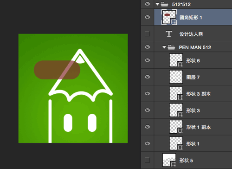
Task: Select the 形状 3 layer thumbnail
Action: click(x=176, y=110)
